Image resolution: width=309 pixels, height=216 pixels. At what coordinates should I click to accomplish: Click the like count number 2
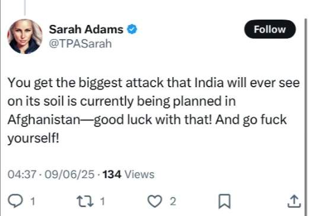(173, 202)
